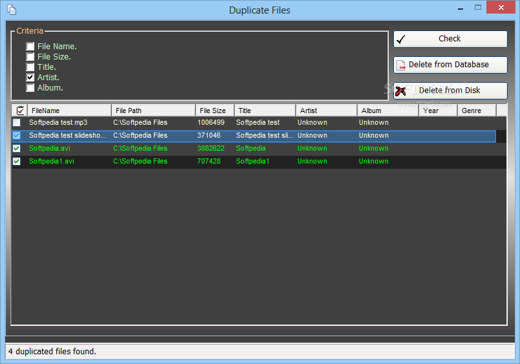Maximize the Duplicate Files window
The image size is (520, 364).
pyautogui.click(x=478, y=7)
